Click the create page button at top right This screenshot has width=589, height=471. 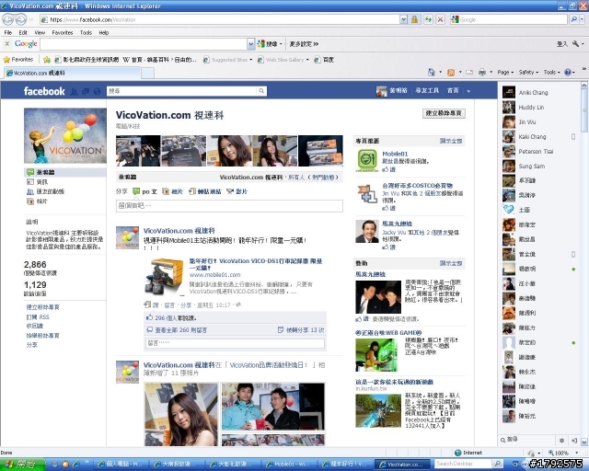click(x=444, y=113)
